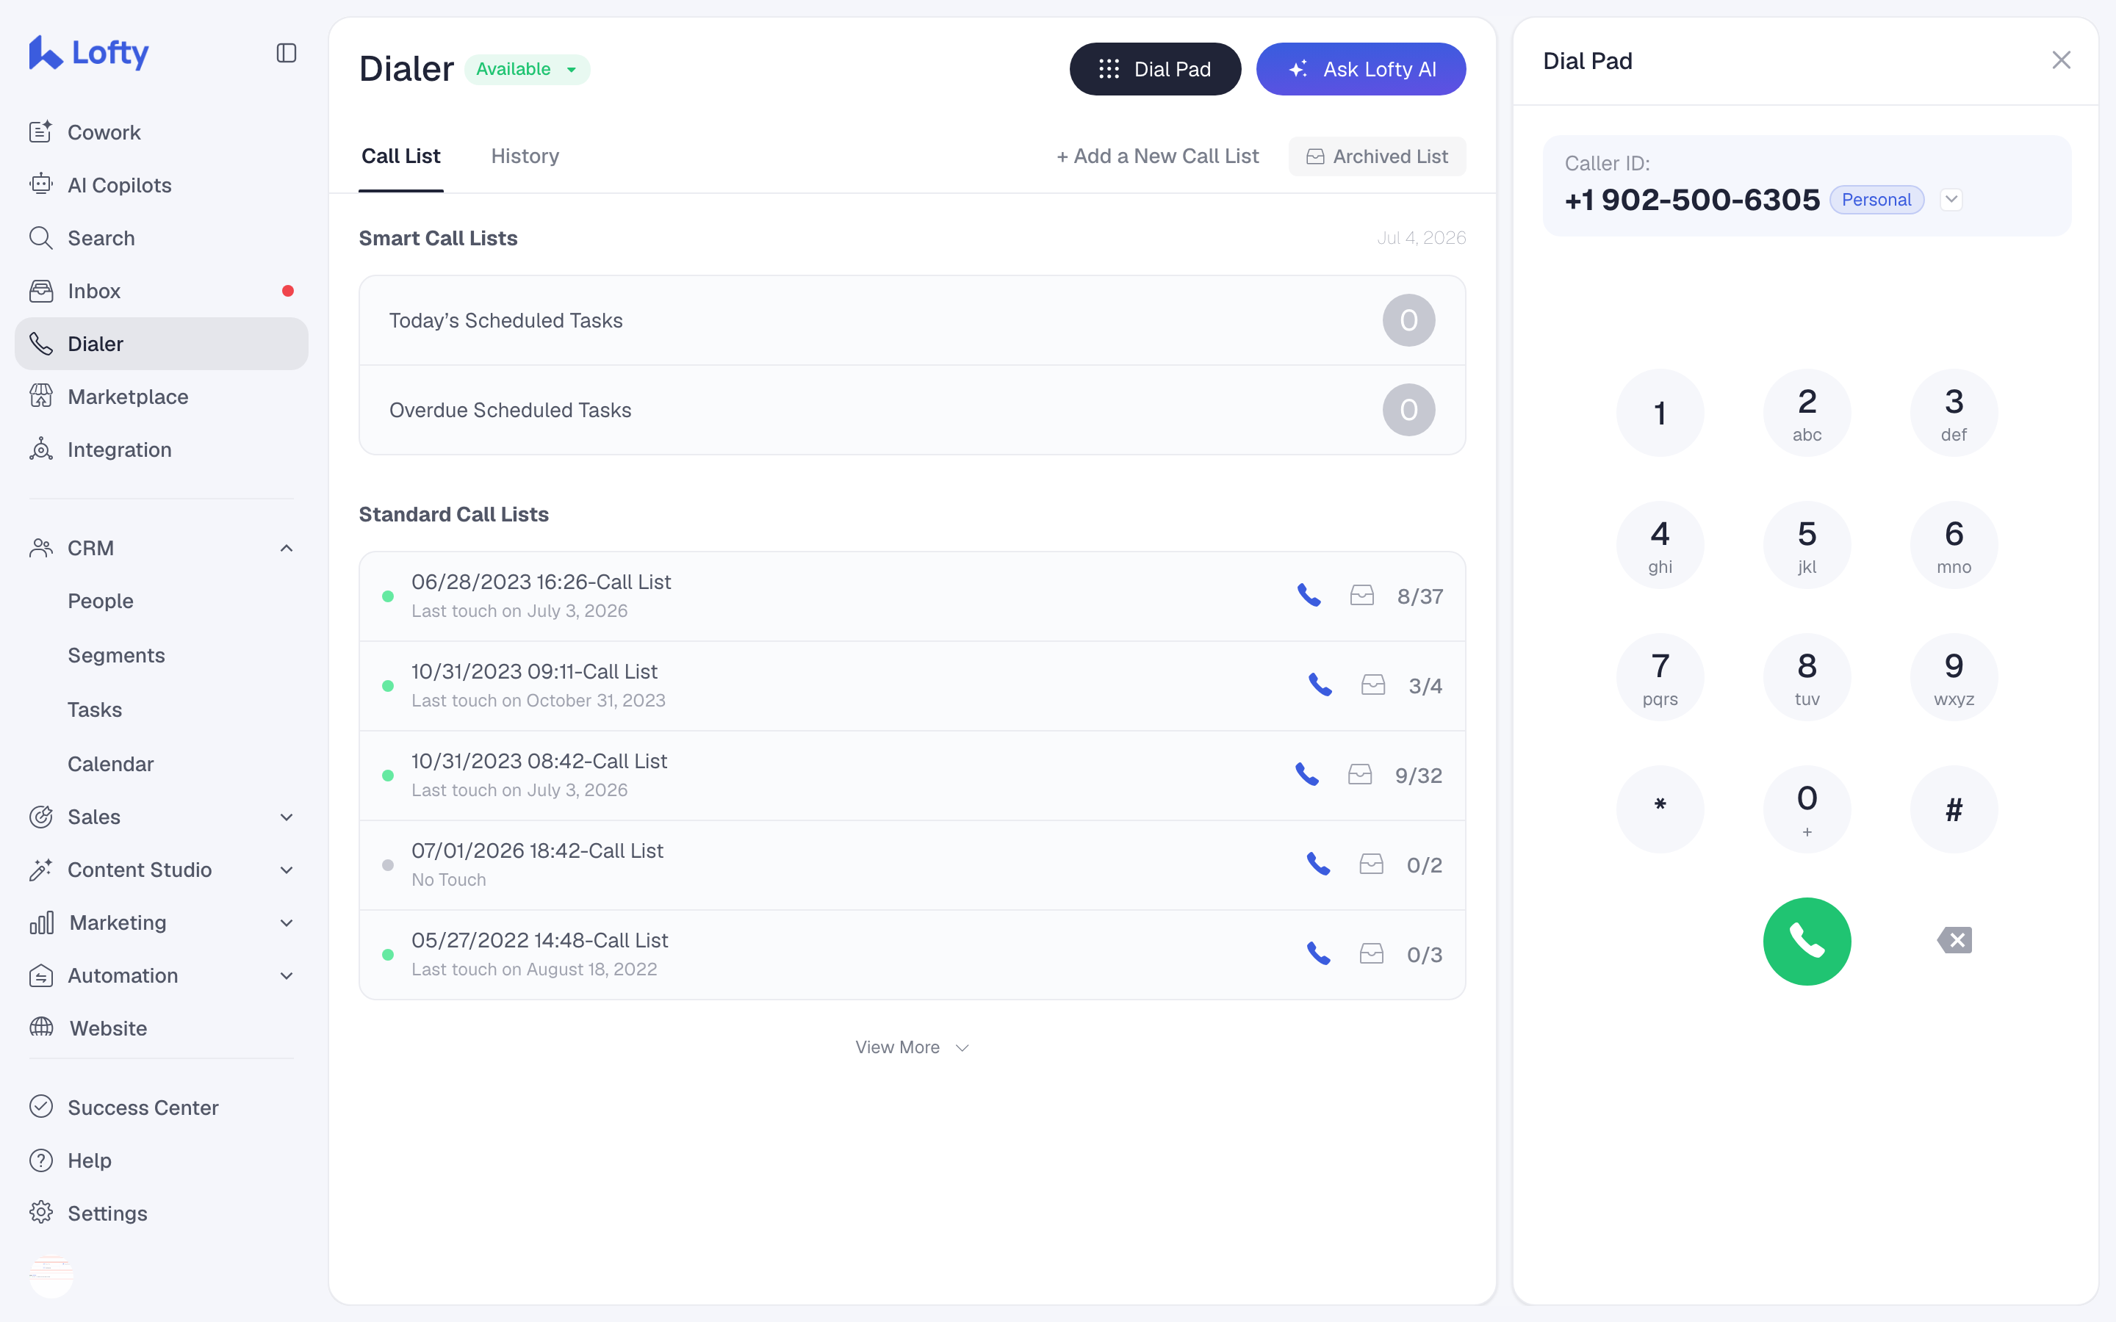The image size is (2116, 1322).
Task: Click Add a New Call List
Action: click(x=1158, y=156)
